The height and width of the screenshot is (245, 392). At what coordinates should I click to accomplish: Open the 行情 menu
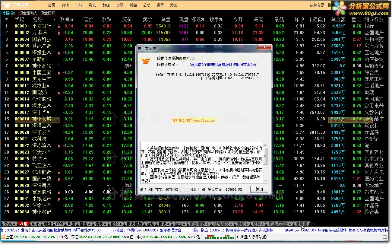65,5
